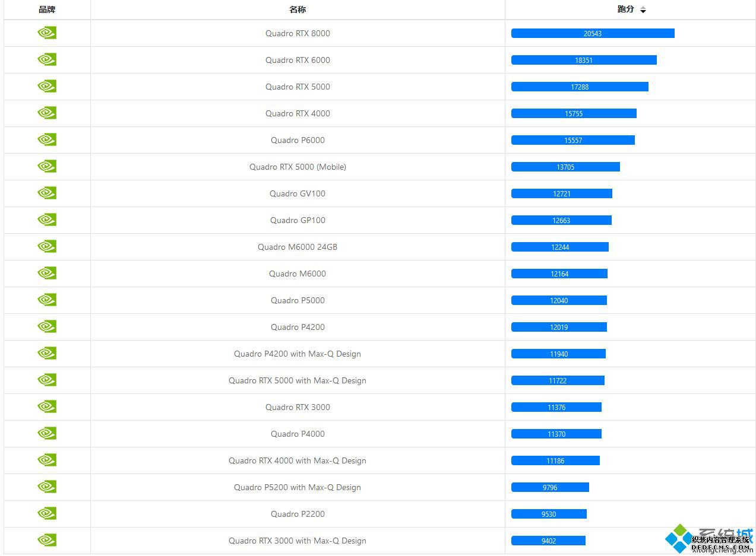Click NVIDIA logo beside Quadro GV100
The height and width of the screenshot is (556, 756).
coord(47,193)
